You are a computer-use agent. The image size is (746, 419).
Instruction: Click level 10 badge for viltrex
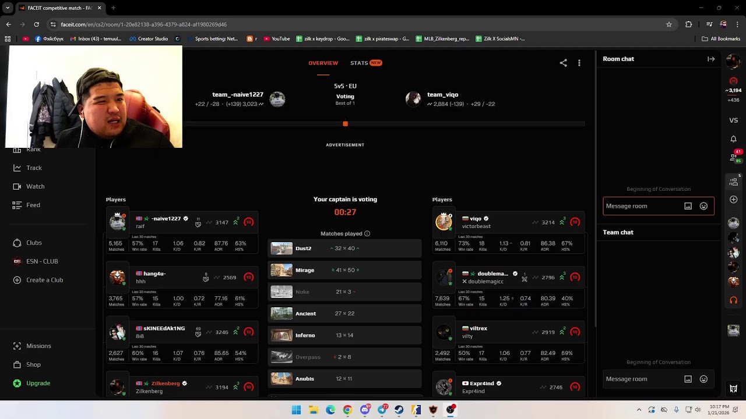(x=575, y=332)
